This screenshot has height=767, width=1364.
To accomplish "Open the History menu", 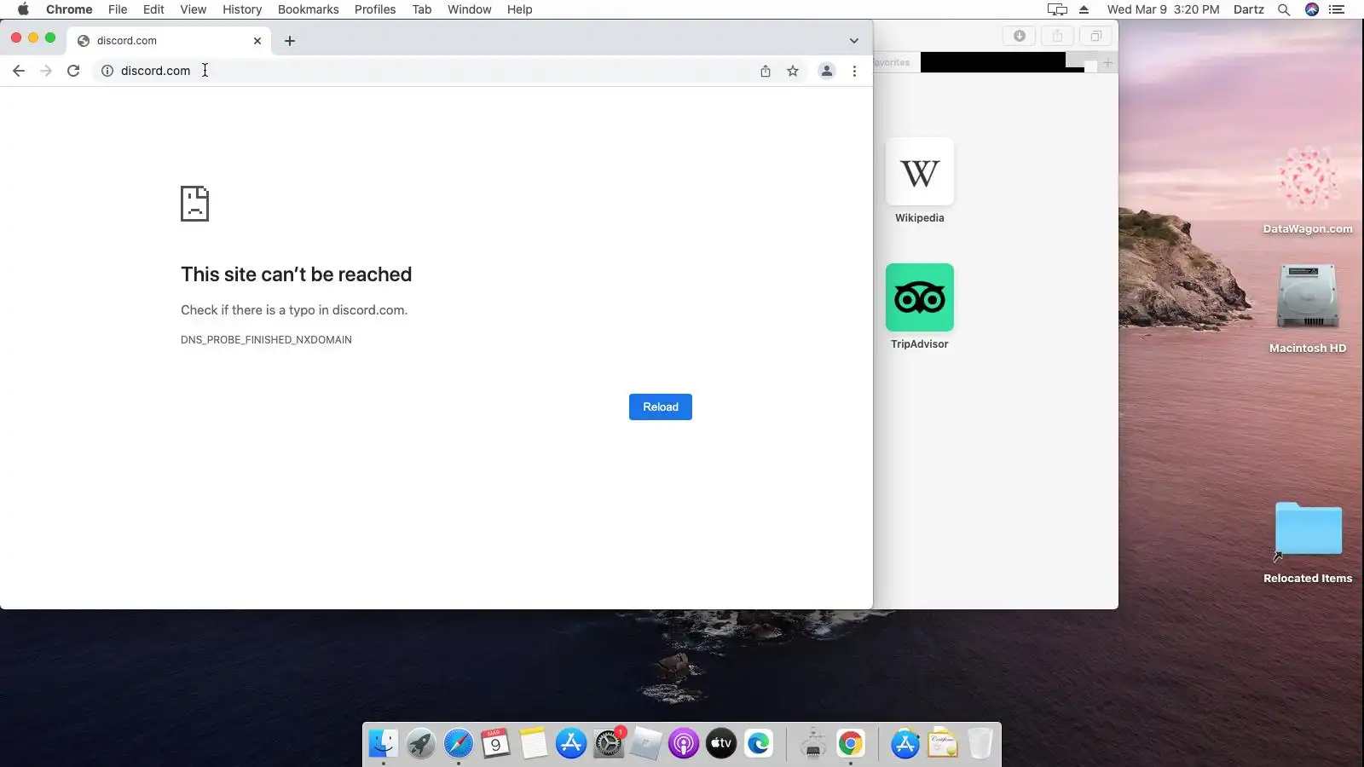I will click(x=242, y=9).
